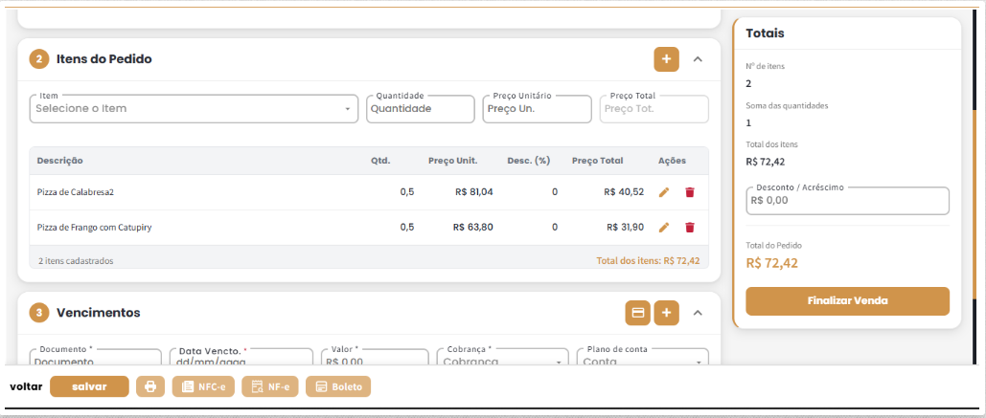986x418 pixels.
Task: Click the Total do Pedido R$ 72,42 amount
Action: [771, 263]
